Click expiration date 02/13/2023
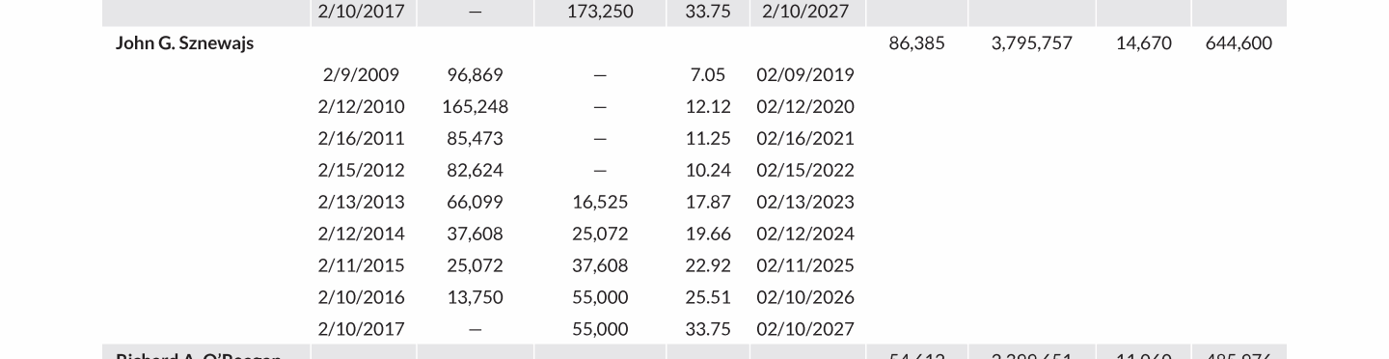 click(x=805, y=203)
